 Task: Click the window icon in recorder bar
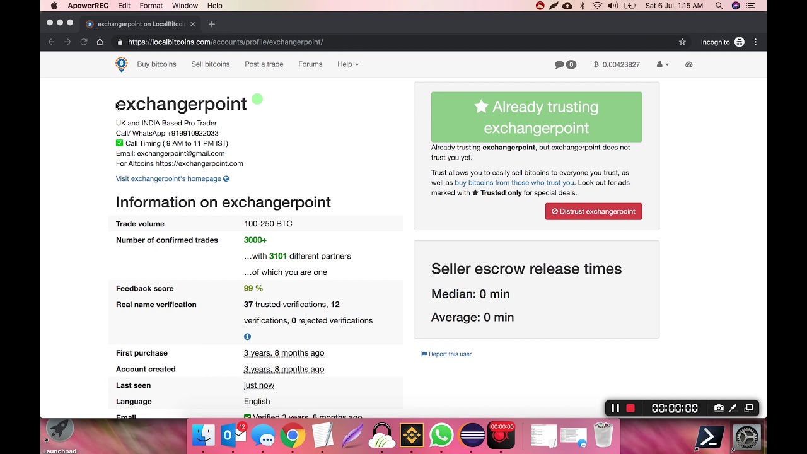pyautogui.click(x=749, y=408)
